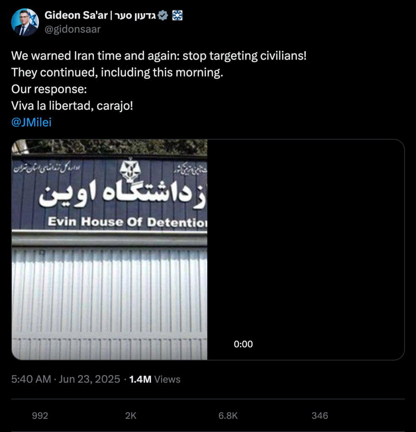This screenshot has width=416, height=432.
Task: Play the Evin House Of Detention video
Action: (208, 250)
